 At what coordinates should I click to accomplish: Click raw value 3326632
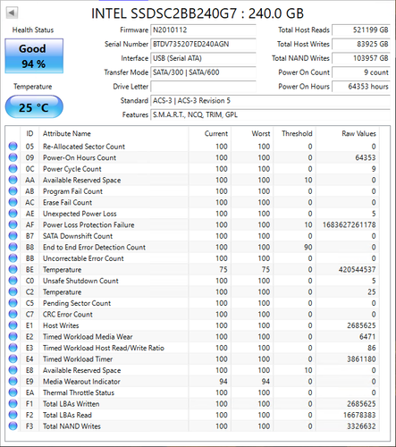tap(361, 426)
